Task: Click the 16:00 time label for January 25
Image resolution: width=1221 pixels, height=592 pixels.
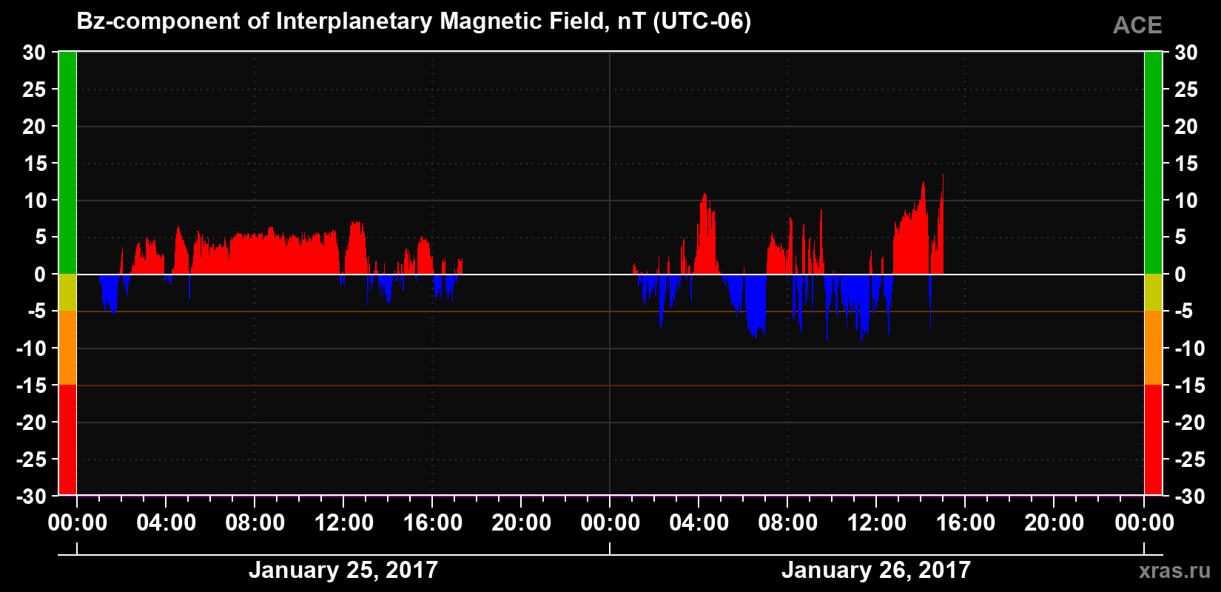Action: tap(432, 523)
